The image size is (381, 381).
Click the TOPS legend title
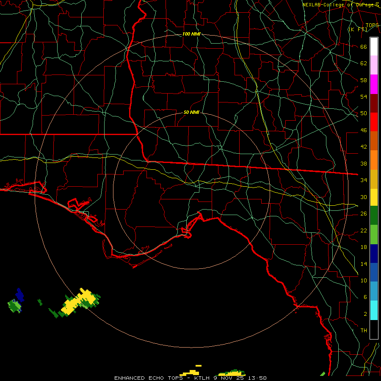tap(372, 25)
